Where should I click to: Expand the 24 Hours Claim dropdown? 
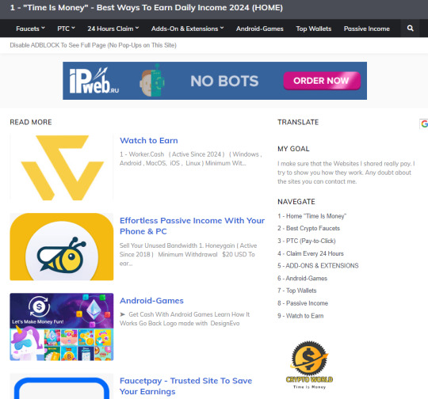tap(113, 28)
